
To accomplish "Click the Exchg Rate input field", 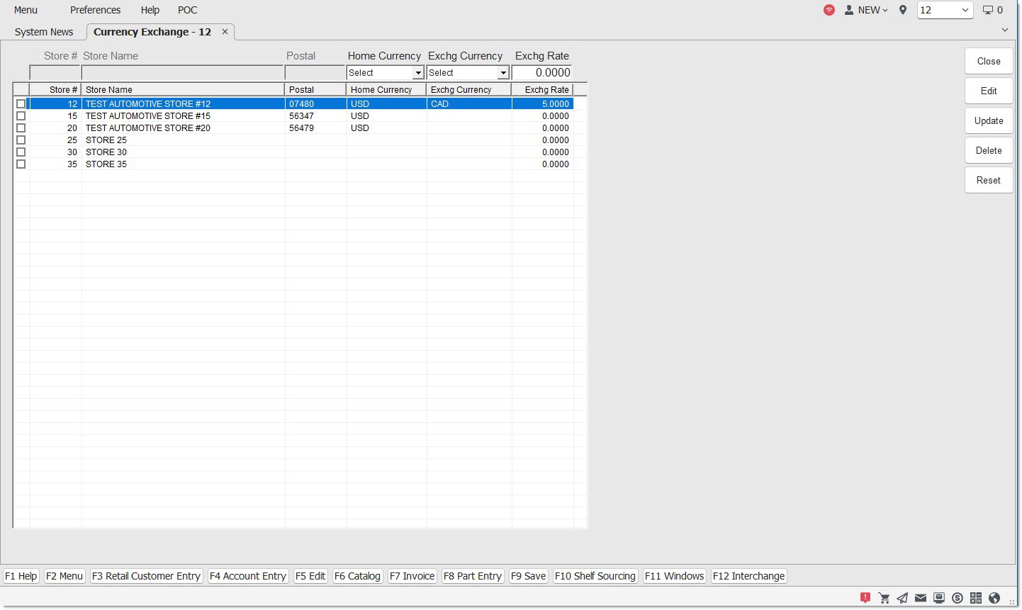I will click(x=541, y=73).
